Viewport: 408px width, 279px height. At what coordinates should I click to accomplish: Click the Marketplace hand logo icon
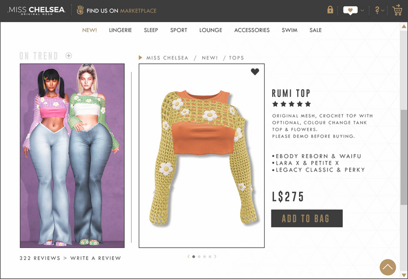click(x=80, y=10)
